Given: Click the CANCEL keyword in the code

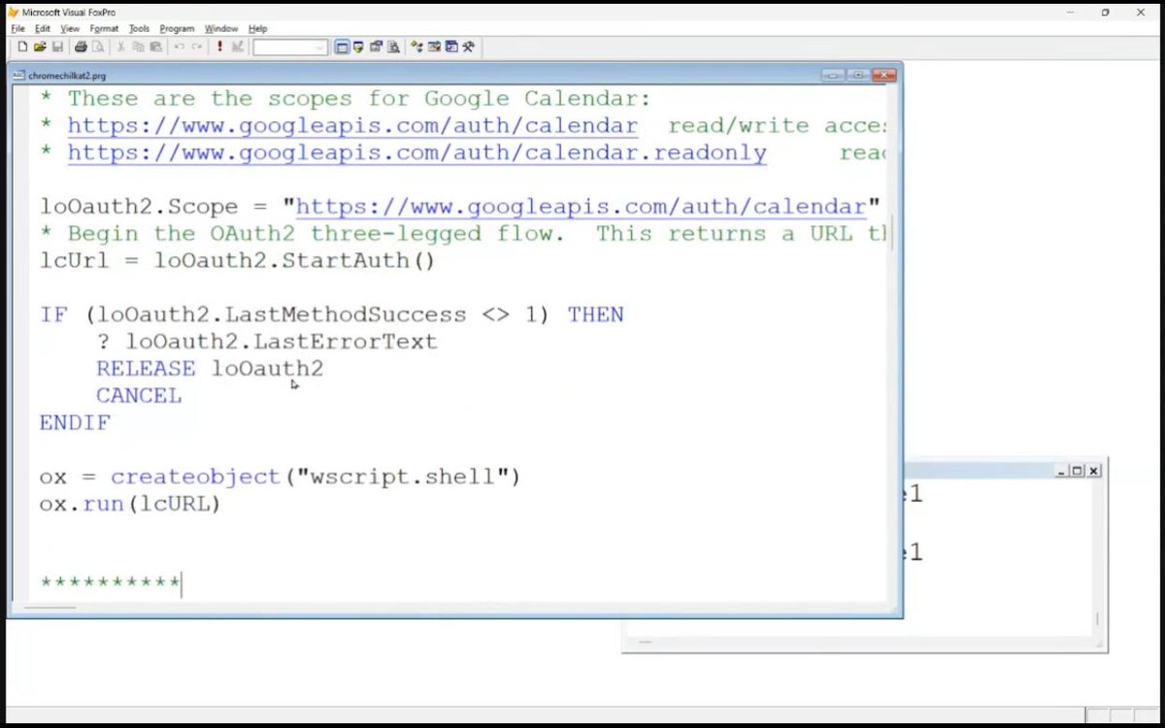Looking at the screenshot, I should tap(139, 396).
